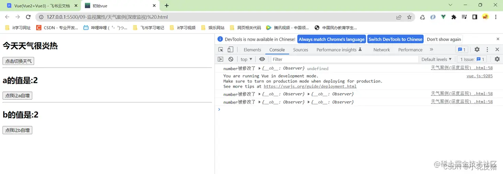The height and width of the screenshot is (174, 503).
Task: Select the Console tab
Action: pos(277,50)
